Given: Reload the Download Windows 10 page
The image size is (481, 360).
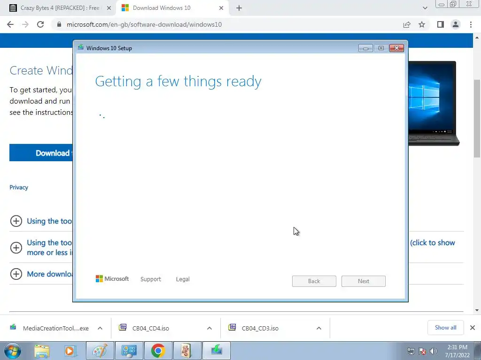Looking at the screenshot, I should click(x=40, y=24).
